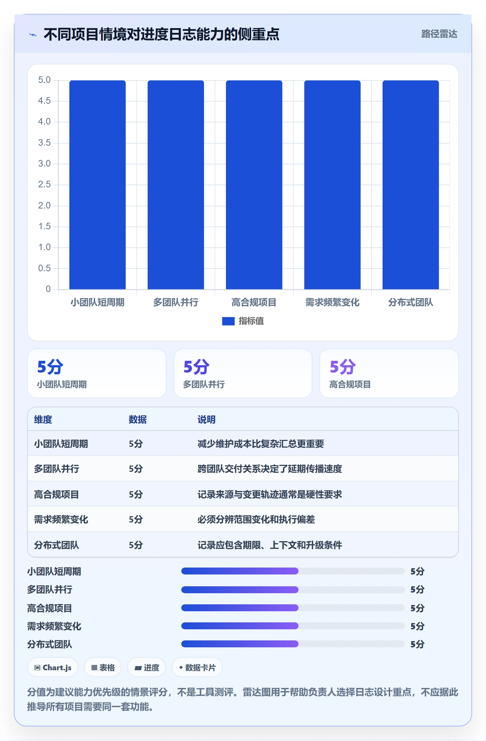Click the 数据卡片 tag chip
Viewport: 486px width, 741px height.
(x=197, y=667)
